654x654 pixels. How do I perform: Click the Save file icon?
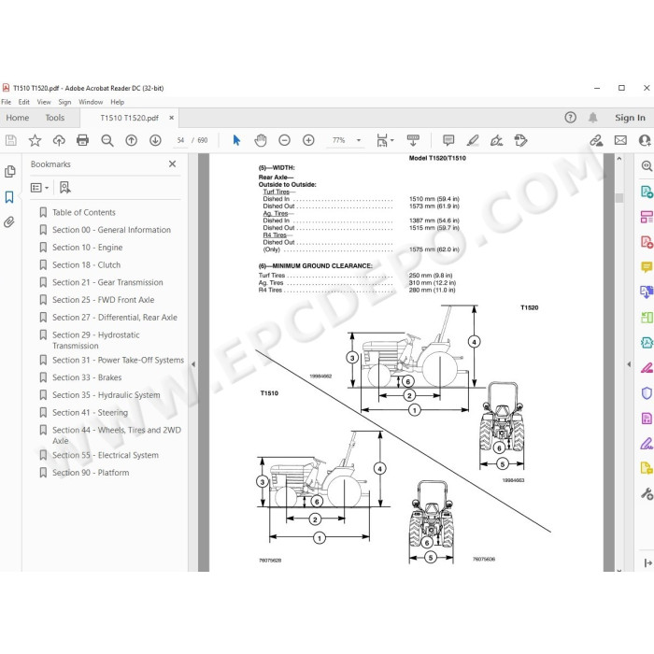11,140
